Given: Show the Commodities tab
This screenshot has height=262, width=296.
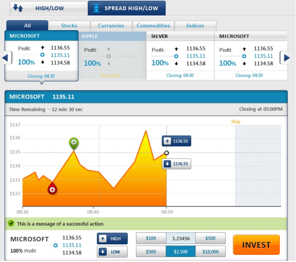Looking at the screenshot, I should 153,26.
